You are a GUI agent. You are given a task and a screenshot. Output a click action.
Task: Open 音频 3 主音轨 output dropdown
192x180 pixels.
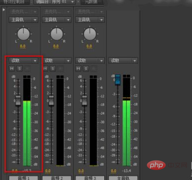click(90, 20)
